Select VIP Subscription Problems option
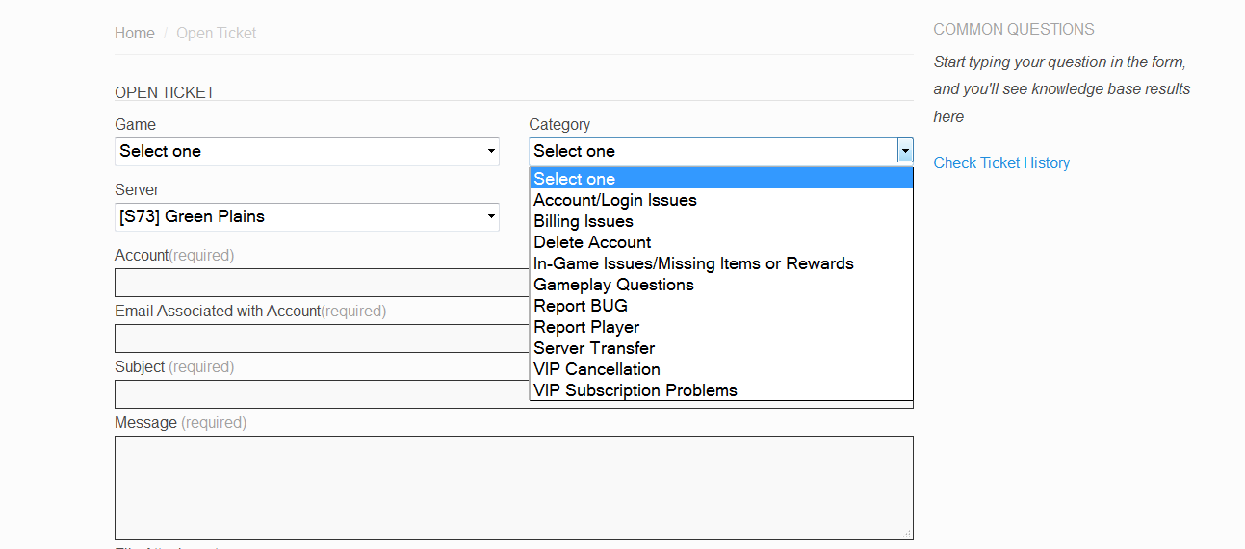This screenshot has width=1245, height=549. click(x=635, y=390)
